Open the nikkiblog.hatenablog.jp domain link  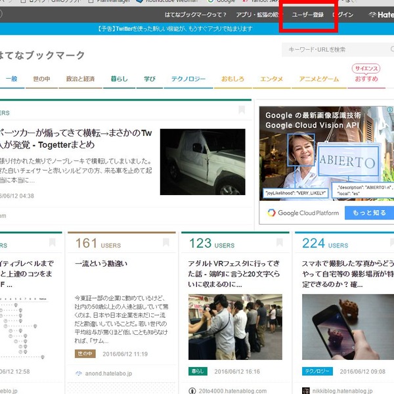[x=343, y=391]
